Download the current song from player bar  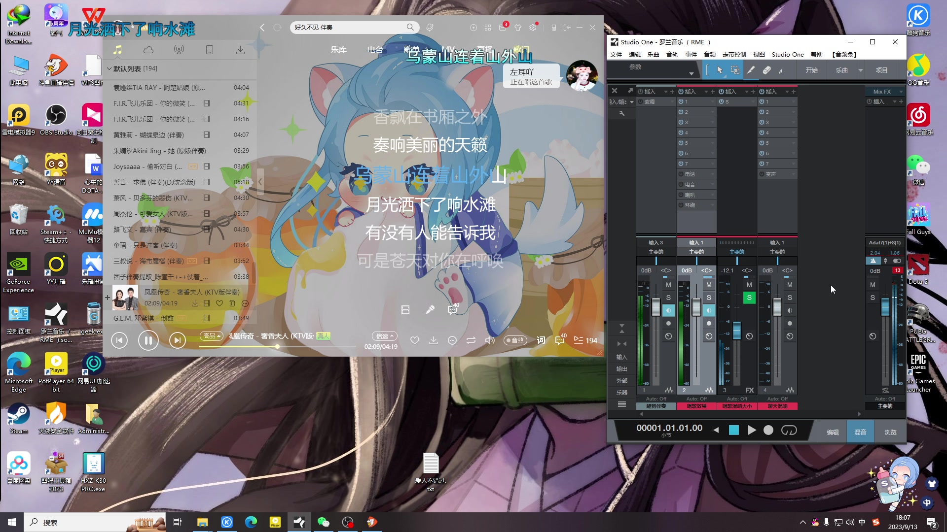tap(434, 340)
